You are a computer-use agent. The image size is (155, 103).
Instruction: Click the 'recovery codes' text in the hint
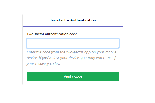47,64
